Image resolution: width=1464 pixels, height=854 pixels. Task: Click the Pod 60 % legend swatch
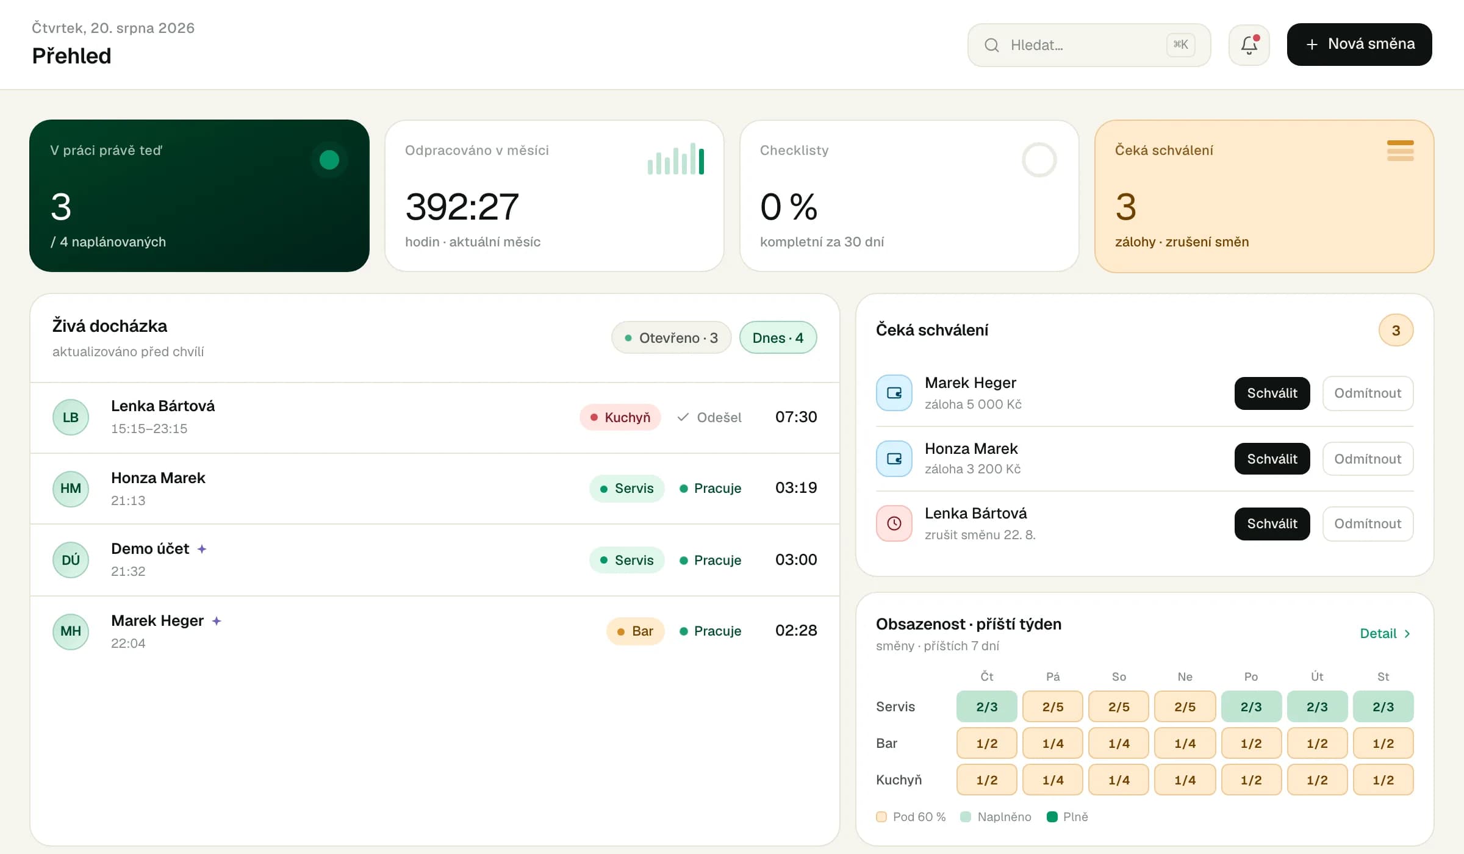pos(881,817)
